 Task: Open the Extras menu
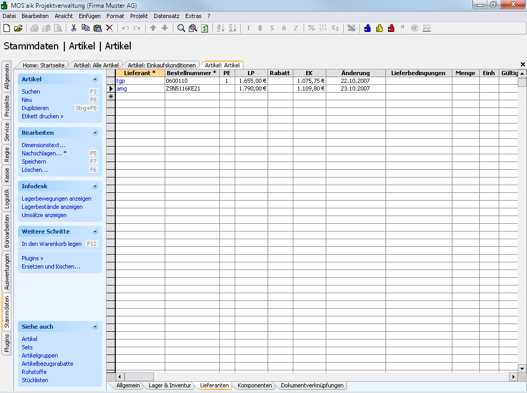(194, 16)
